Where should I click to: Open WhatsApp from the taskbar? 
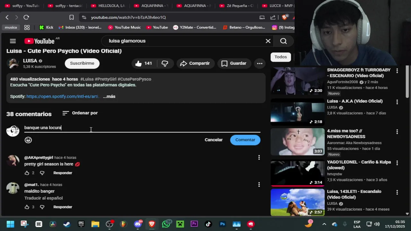click(166, 224)
